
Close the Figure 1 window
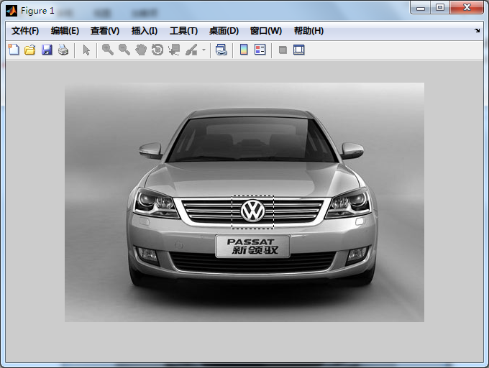[x=467, y=8]
